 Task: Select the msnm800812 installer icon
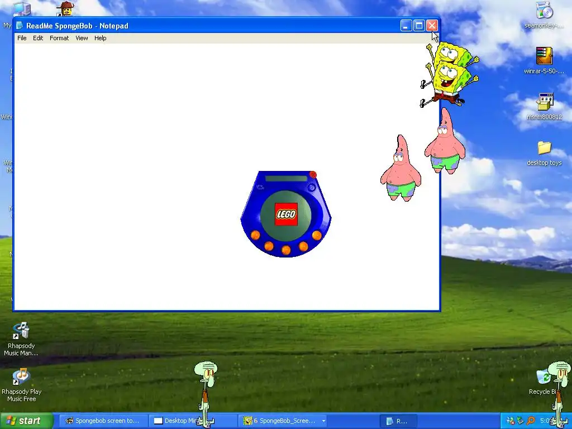coord(544,107)
